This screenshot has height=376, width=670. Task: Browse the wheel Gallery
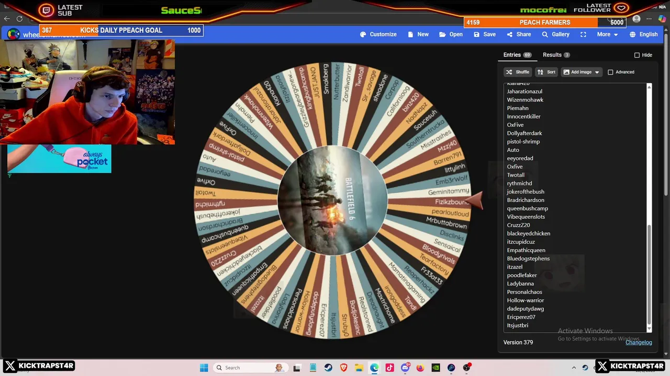tap(555, 34)
